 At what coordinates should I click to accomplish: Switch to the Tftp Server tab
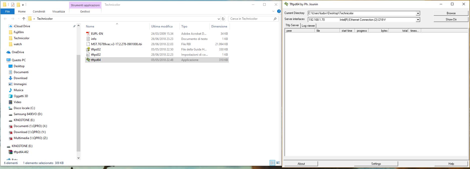coord(292,25)
